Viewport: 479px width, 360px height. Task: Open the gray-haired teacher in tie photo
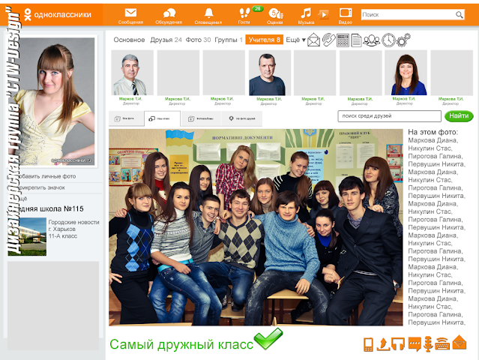132,73
